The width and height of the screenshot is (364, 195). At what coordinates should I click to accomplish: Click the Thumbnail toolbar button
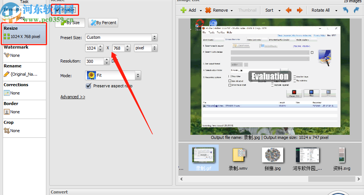[247, 10]
